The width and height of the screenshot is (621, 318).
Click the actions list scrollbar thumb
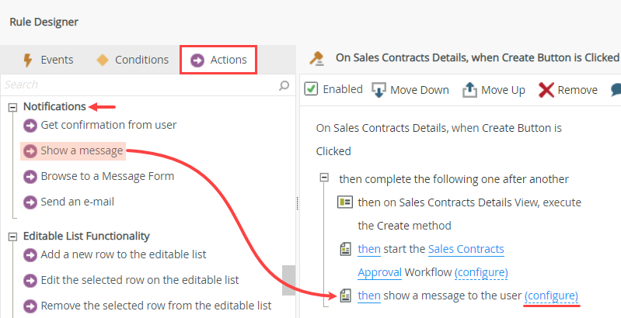pyautogui.click(x=288, y=276)
